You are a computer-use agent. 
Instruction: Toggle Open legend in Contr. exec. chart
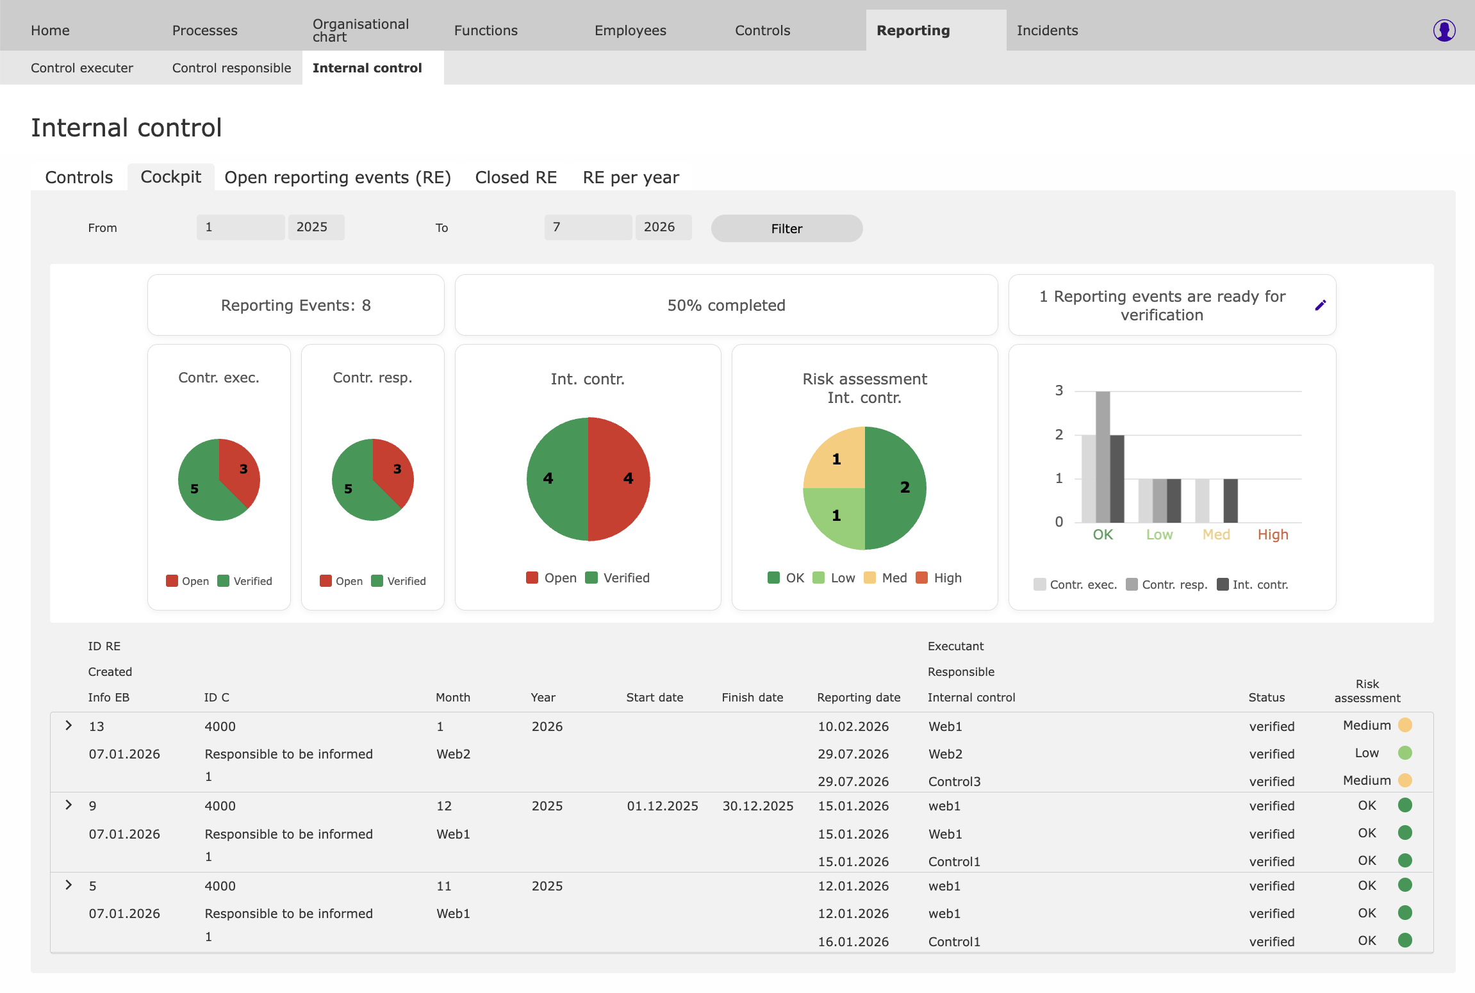tap(188, 581)
